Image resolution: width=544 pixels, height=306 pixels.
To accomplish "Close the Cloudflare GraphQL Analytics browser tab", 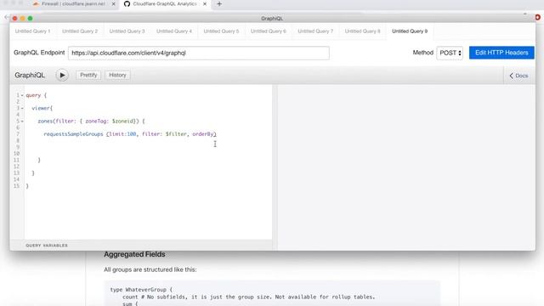I will (205, 3).
